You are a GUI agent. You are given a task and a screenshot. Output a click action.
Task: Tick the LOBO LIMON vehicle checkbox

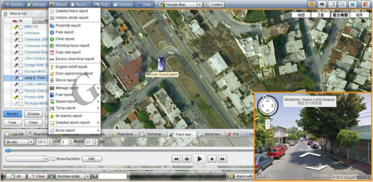pyautogui.click(x=21, y=84)
